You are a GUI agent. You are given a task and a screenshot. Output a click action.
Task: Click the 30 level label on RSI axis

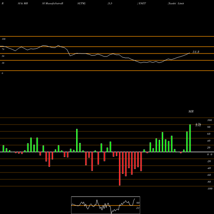point(3,63)
